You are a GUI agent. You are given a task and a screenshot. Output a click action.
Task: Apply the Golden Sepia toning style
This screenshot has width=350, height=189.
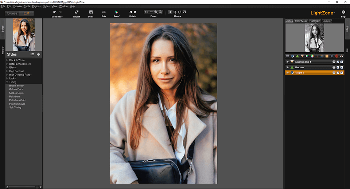pyautogui.click(x=16, y=93)
